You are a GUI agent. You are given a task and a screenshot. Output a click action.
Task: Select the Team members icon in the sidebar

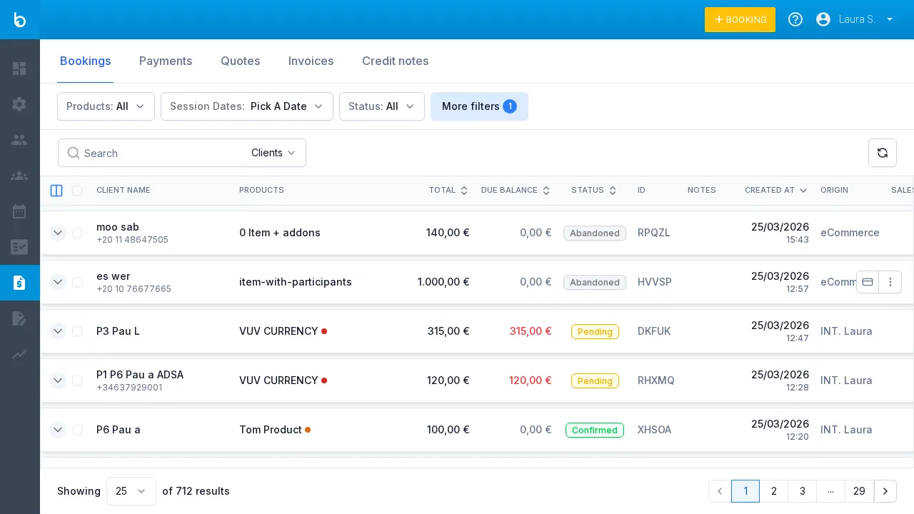click(x=19, y=176)
